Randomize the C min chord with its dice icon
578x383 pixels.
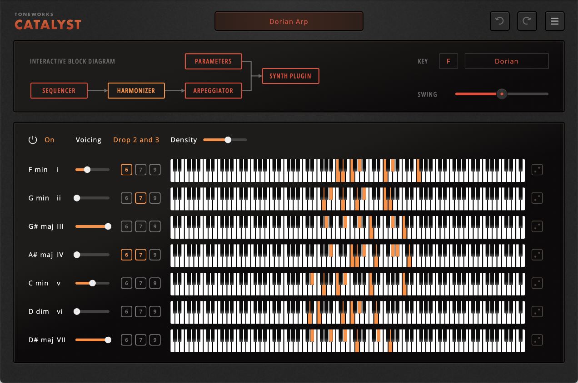[x=537, y=283]
